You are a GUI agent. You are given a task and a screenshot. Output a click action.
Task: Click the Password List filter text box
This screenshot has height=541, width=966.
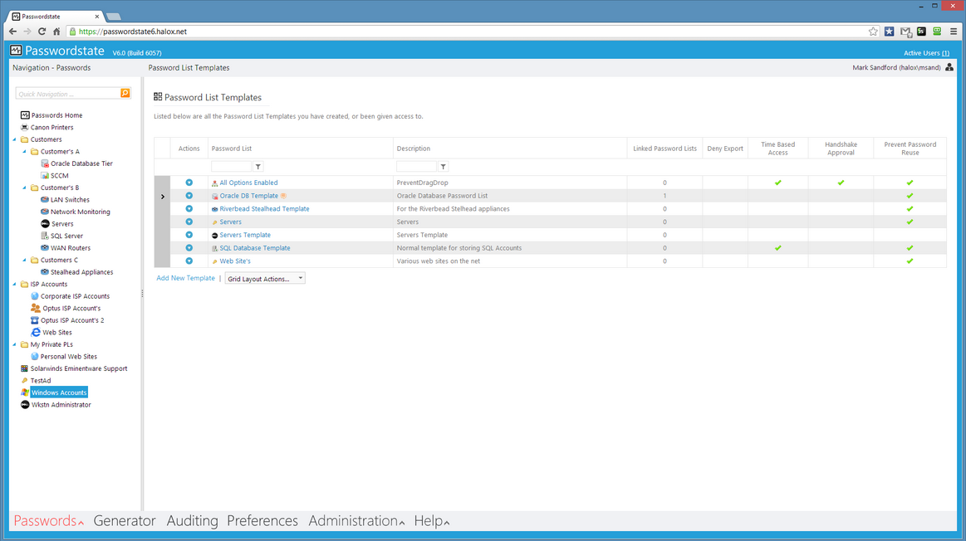(x=231, y=167)
